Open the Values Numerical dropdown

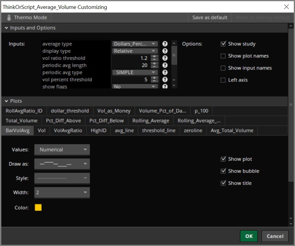click(62, 150)
